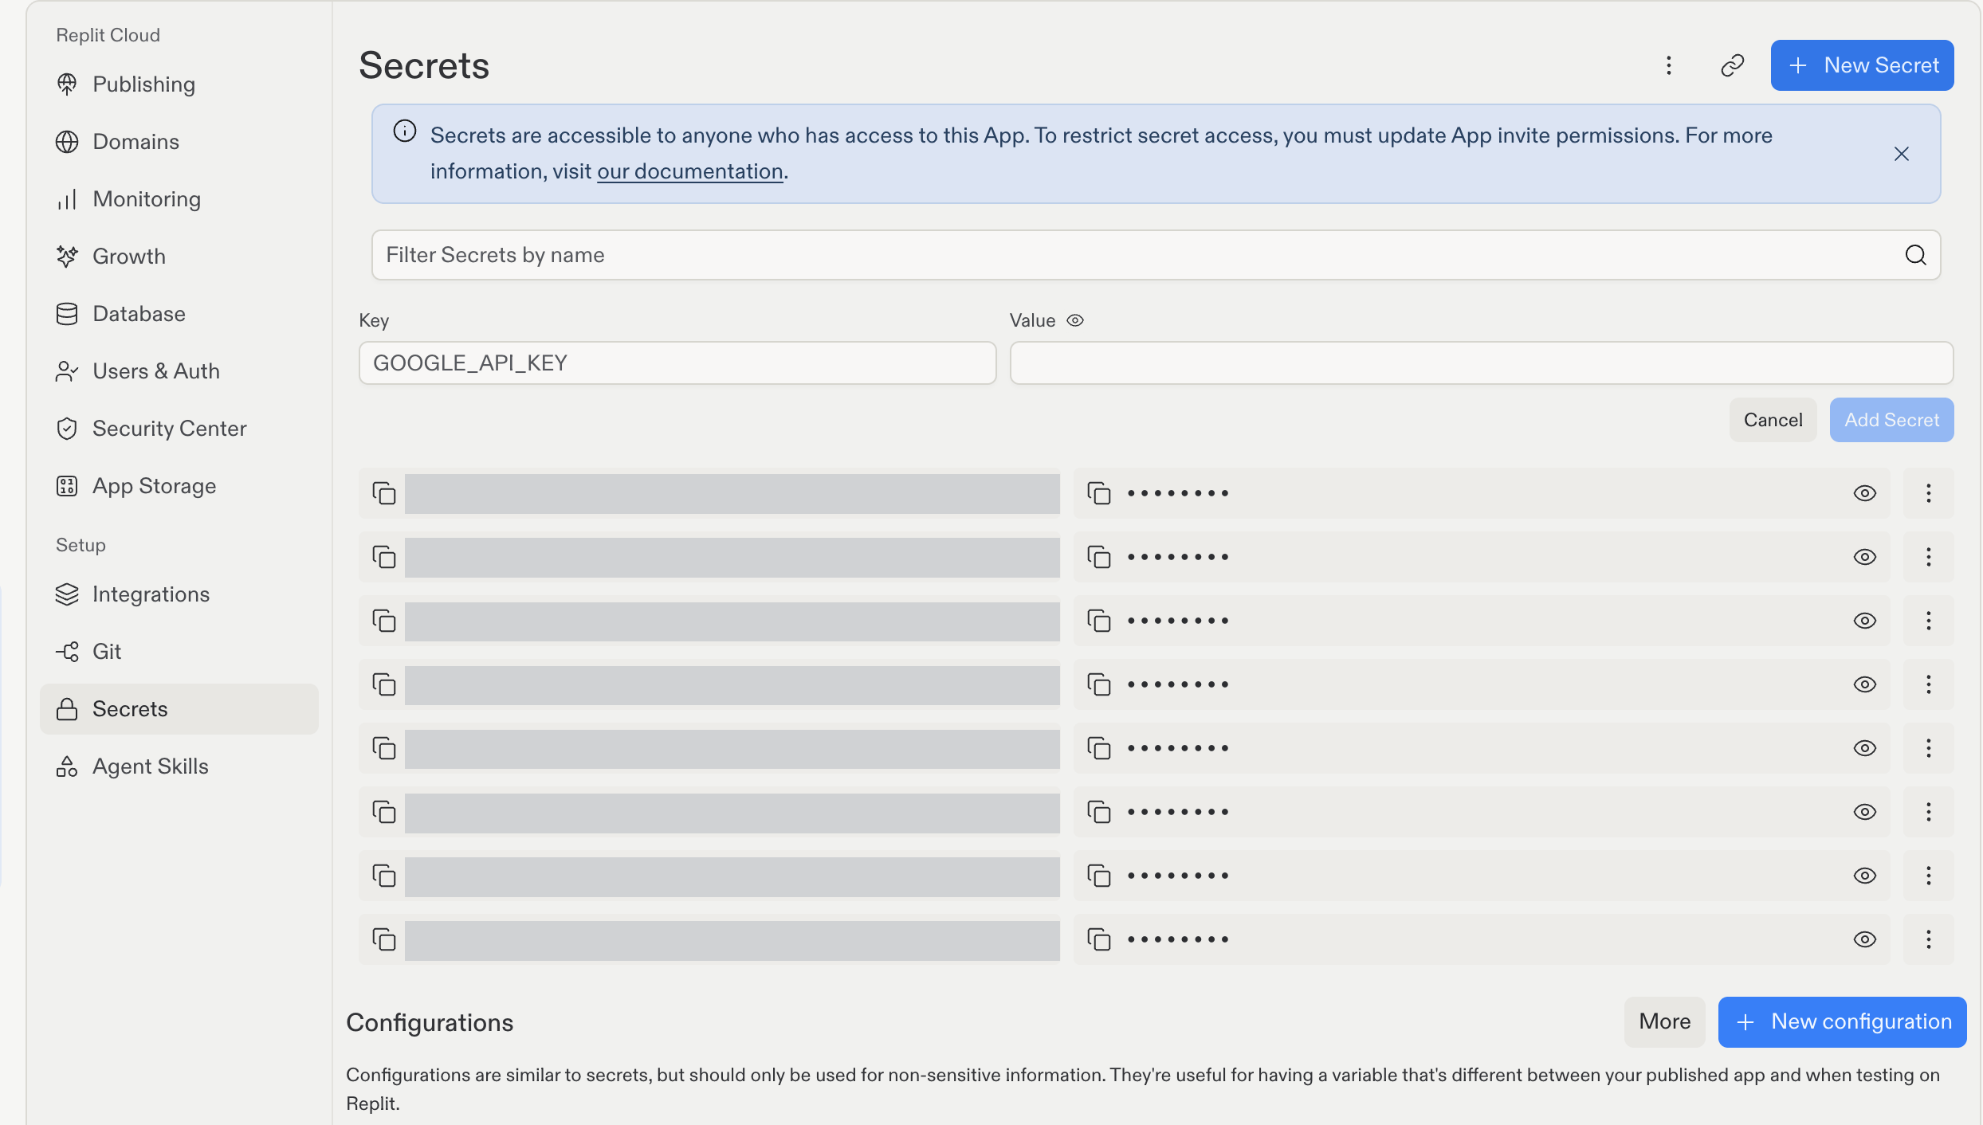Click the info icon in the banner
The width and height of the screenshot is (1983, 1125).
tap(405, 131)
